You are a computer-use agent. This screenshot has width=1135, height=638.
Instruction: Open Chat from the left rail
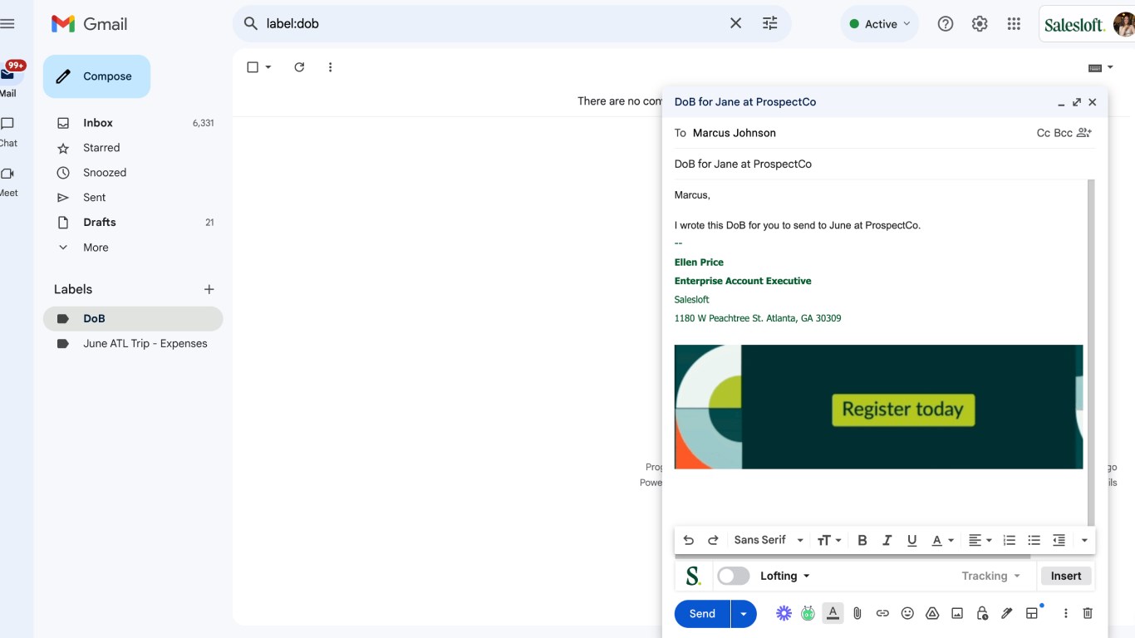[x=7, y=130]
